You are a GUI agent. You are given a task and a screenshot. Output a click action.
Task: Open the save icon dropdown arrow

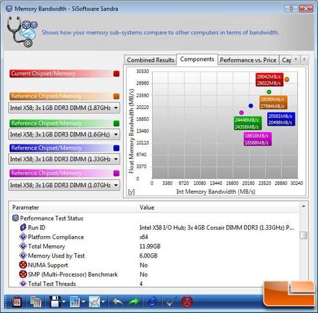pyautogui.click(x=64, y=302)
